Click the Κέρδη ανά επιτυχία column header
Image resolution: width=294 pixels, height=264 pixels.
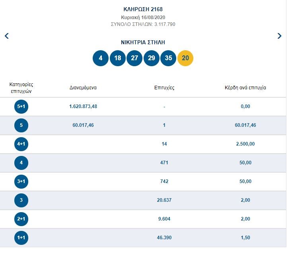point(245,88)
